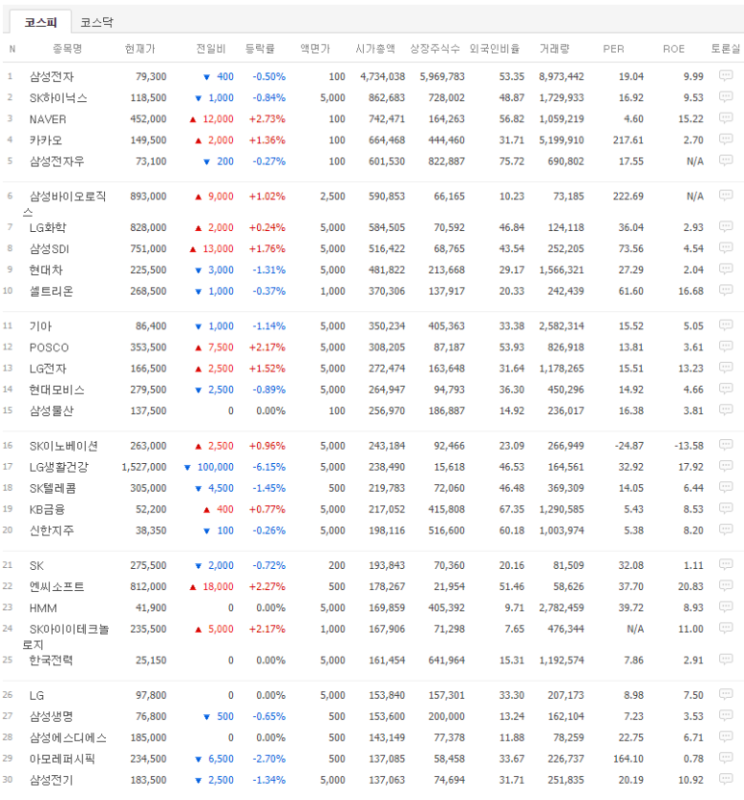Click the 1,527,000 current price value
Image resolution: width=744 pixels, height=800 pixels.
[143, 467]
